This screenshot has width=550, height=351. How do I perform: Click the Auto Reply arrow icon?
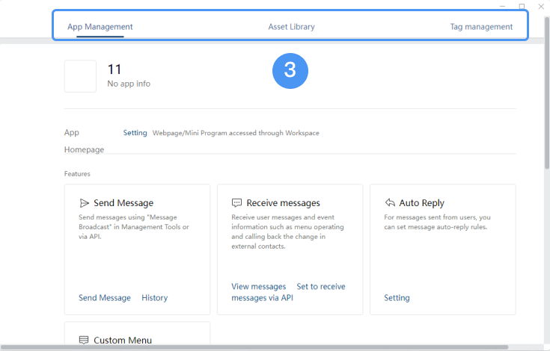coord(390,203)
